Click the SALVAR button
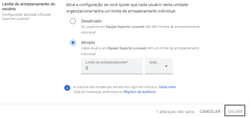The image size is (249, 118). [x=235, y=112]
